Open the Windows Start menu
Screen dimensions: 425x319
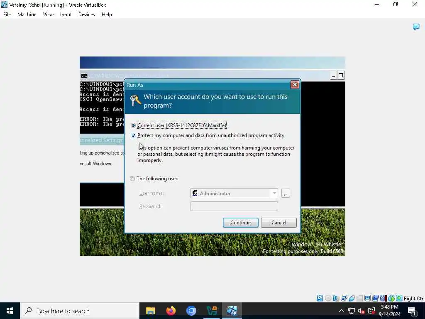click(10, 311)
